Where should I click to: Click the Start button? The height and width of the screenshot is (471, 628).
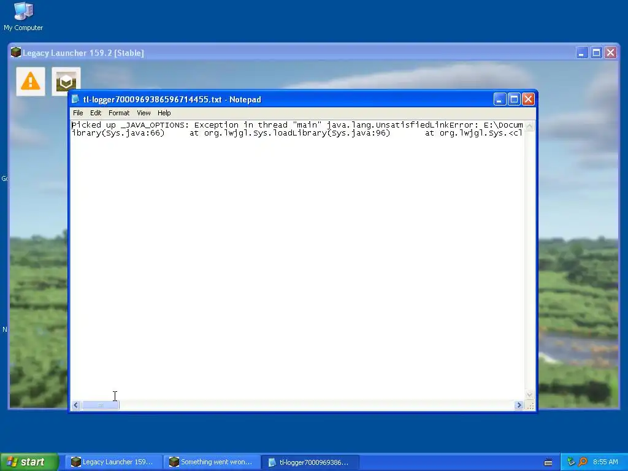coord(29,462)
